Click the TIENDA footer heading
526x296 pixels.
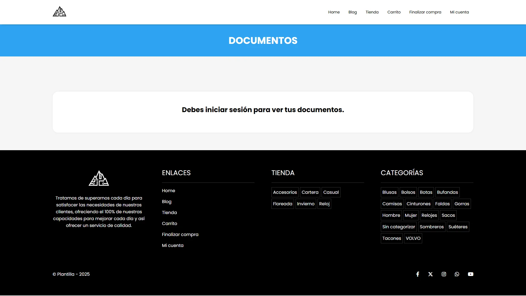point(283,173)
